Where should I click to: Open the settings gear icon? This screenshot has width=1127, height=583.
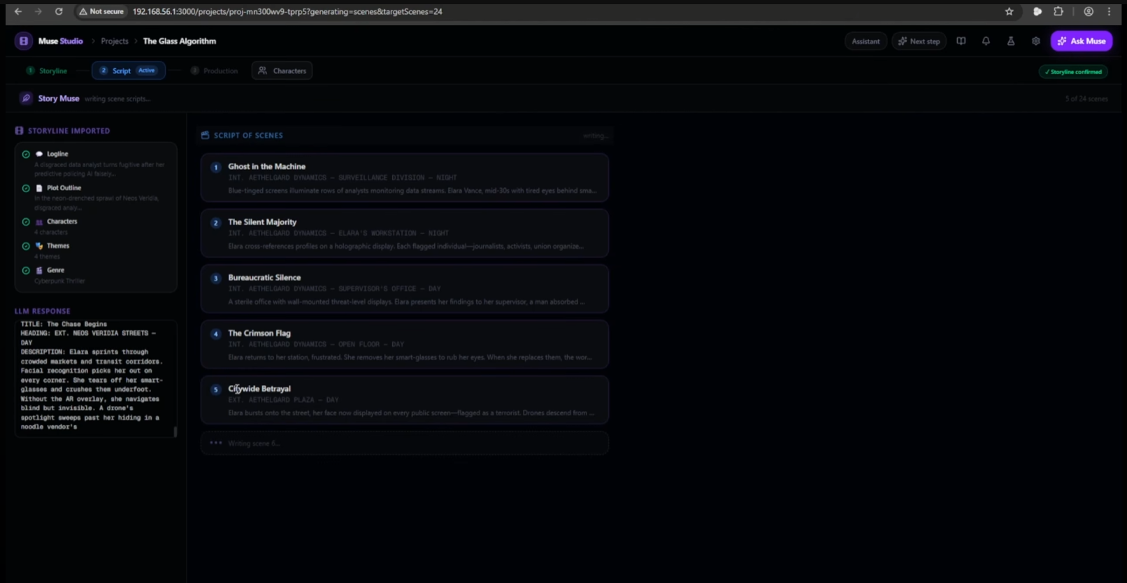click(1036, 41)
